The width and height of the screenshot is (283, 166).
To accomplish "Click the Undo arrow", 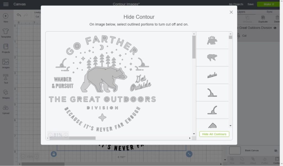I will click(19, 15).
